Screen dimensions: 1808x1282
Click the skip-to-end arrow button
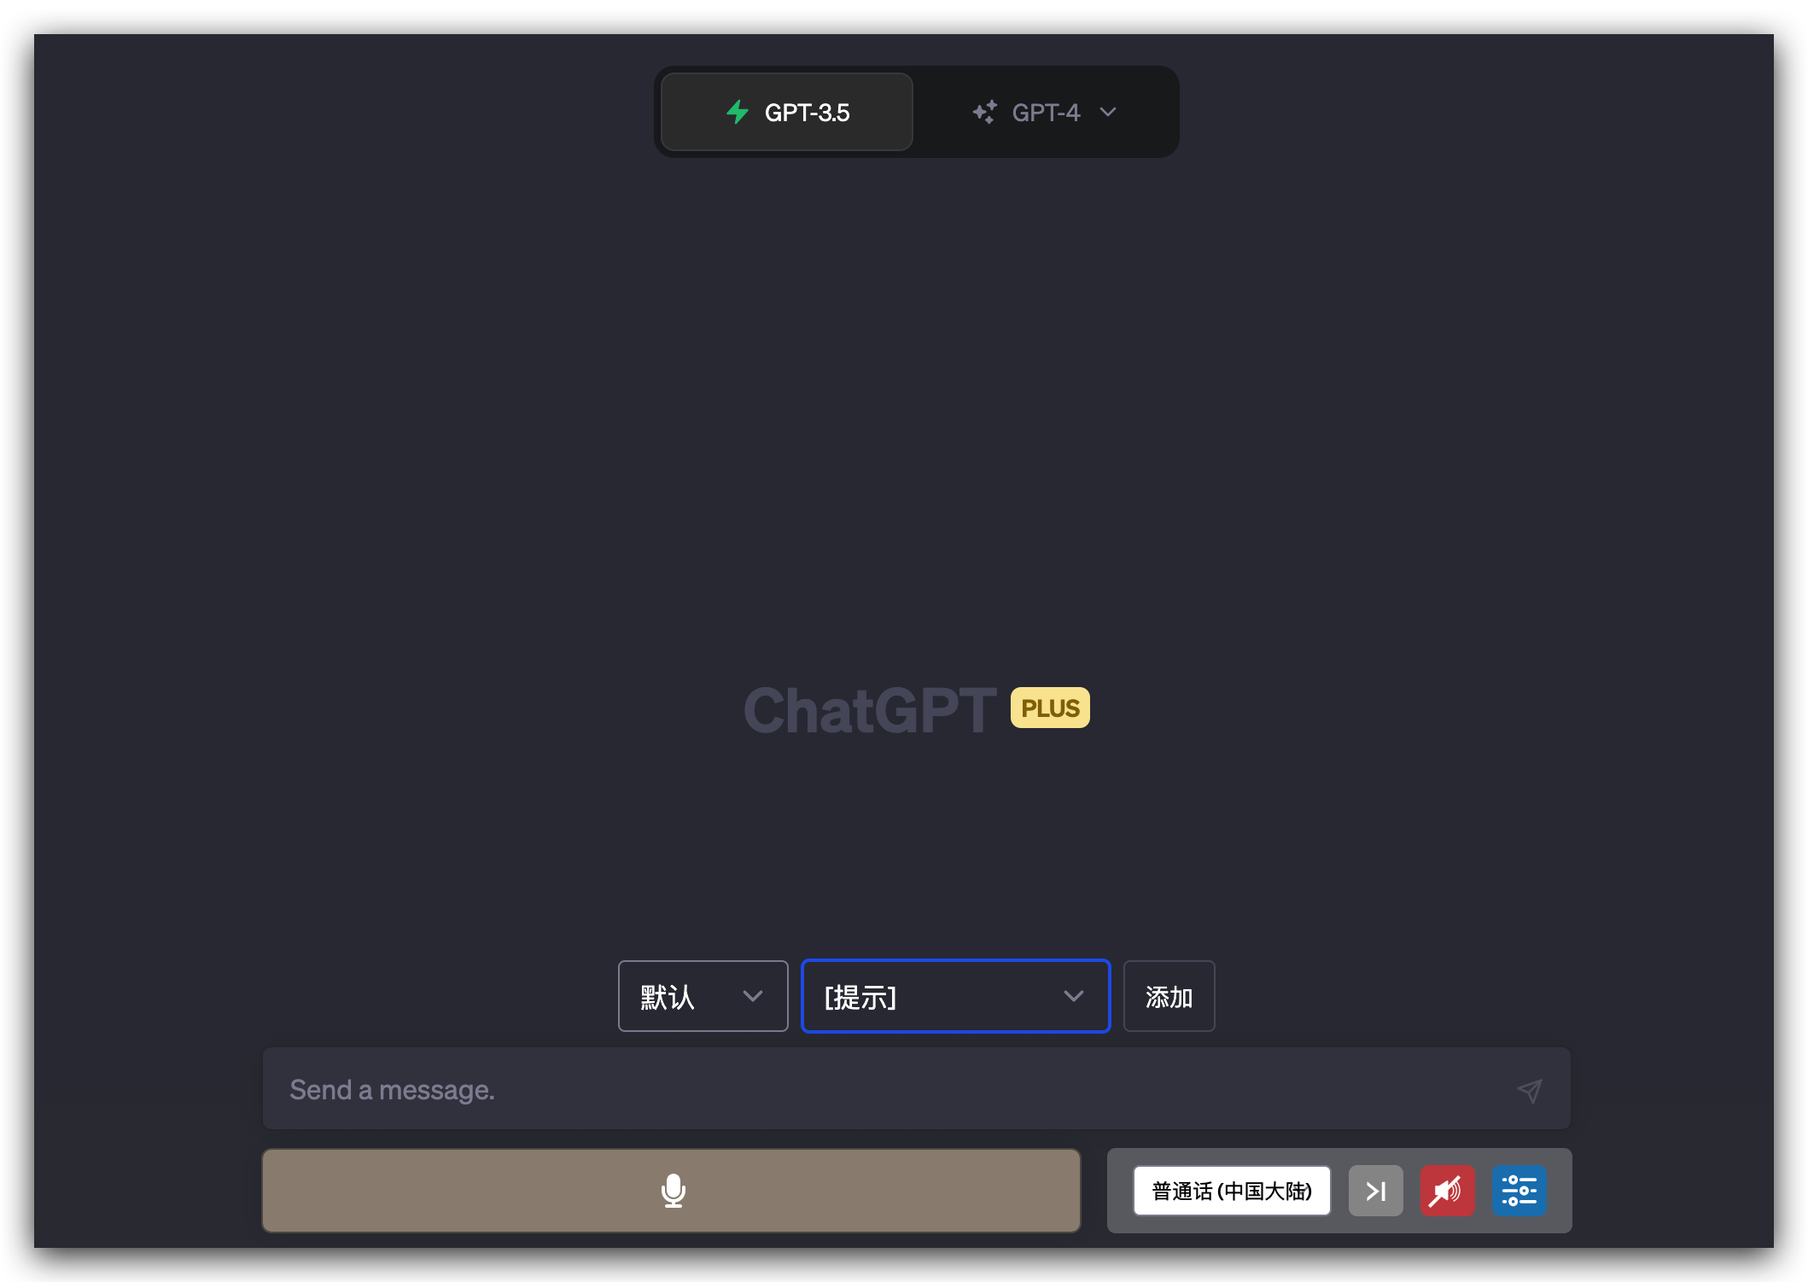[x=1375, y=1191]
